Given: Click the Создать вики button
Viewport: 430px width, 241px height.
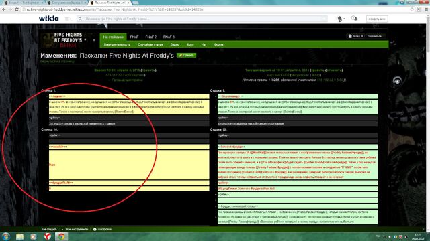Looking at the screenshot, I should click(377, 19).
